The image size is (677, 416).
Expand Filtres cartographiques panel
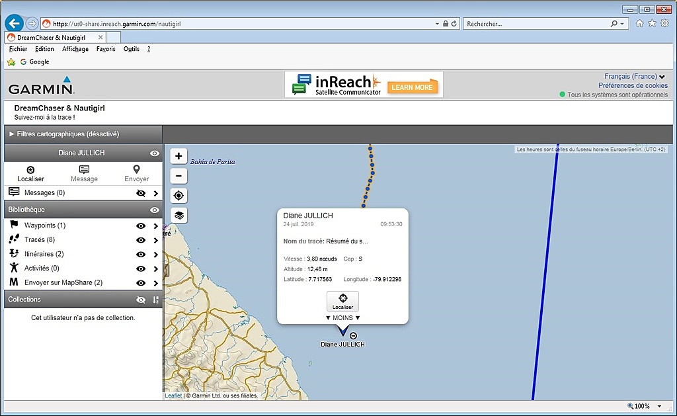(83, 134)
